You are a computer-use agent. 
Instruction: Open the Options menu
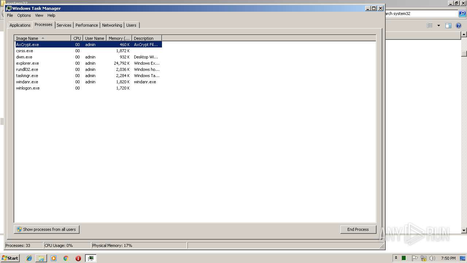pos(24,15)
